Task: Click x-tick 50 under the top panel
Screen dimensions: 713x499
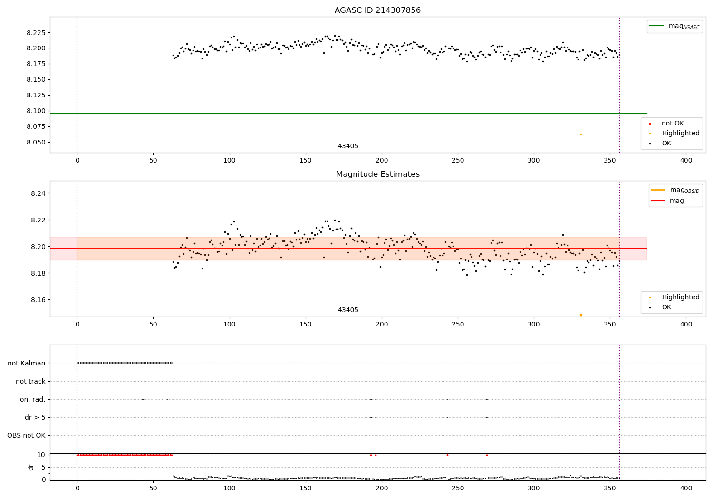Action: [153, 161]
